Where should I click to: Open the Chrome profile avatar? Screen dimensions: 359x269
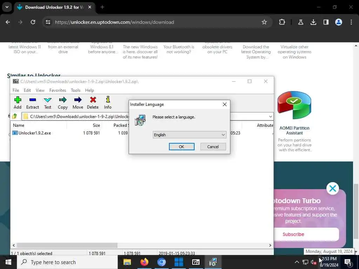point(339,22)
